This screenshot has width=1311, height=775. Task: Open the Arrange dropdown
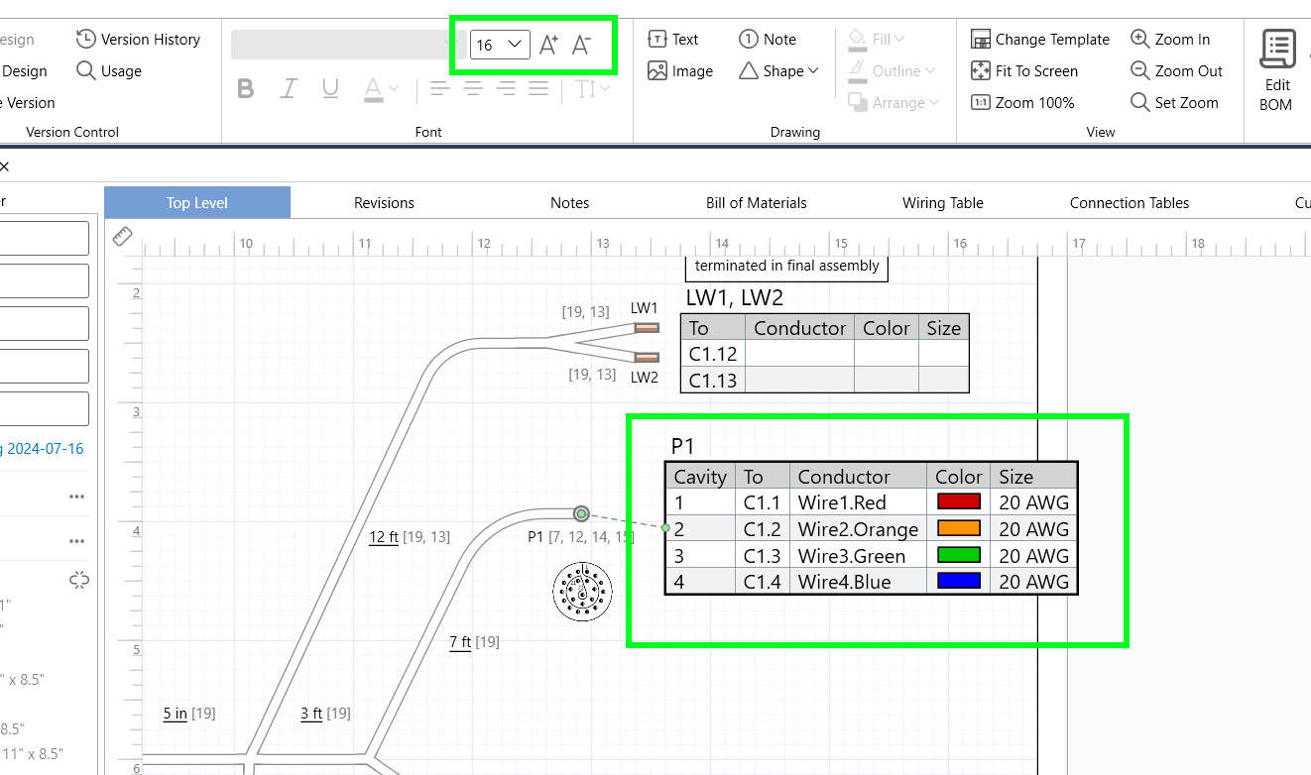coord(932,103)
